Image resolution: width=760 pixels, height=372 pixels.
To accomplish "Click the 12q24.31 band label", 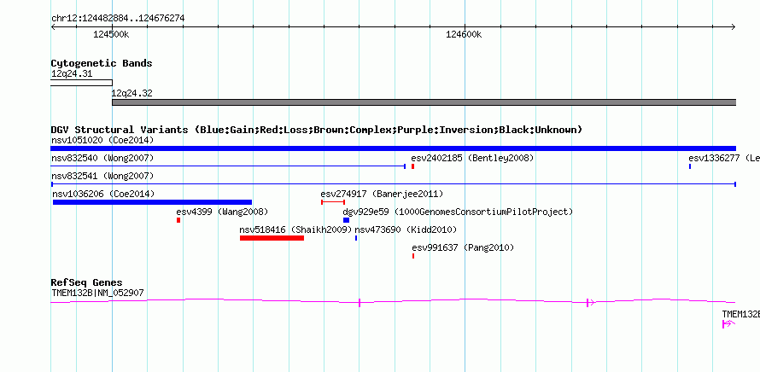I will (x=72, y=74).
